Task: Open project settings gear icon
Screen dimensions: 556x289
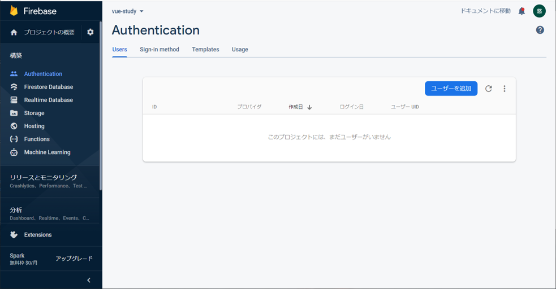Action: (x=90, y=32)
